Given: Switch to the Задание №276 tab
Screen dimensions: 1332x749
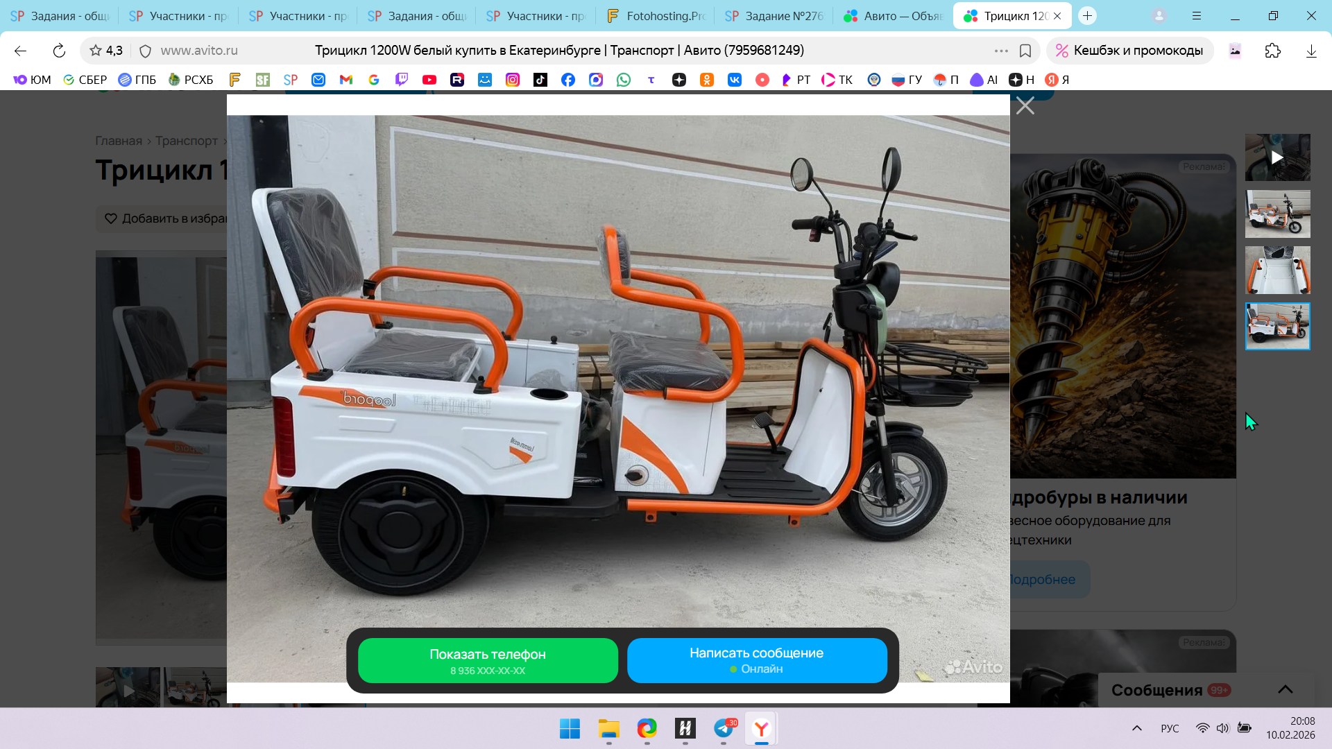Looking at the screenshot, I should click(x=775, y=15).
